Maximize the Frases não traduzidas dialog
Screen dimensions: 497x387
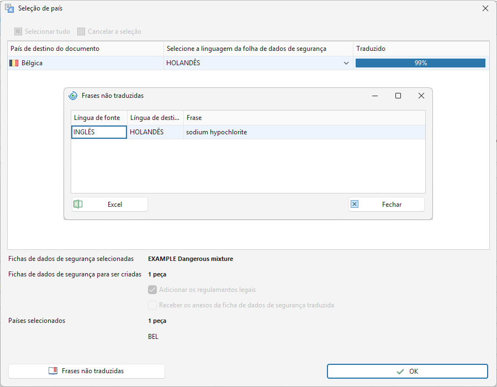tap(398, 96)
